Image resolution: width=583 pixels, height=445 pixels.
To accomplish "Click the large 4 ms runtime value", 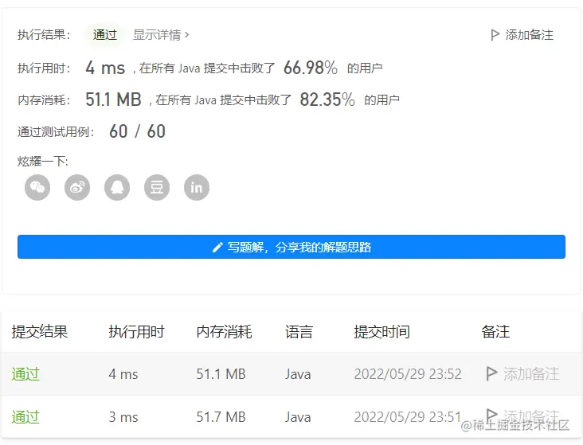I will tap(105, 68).
